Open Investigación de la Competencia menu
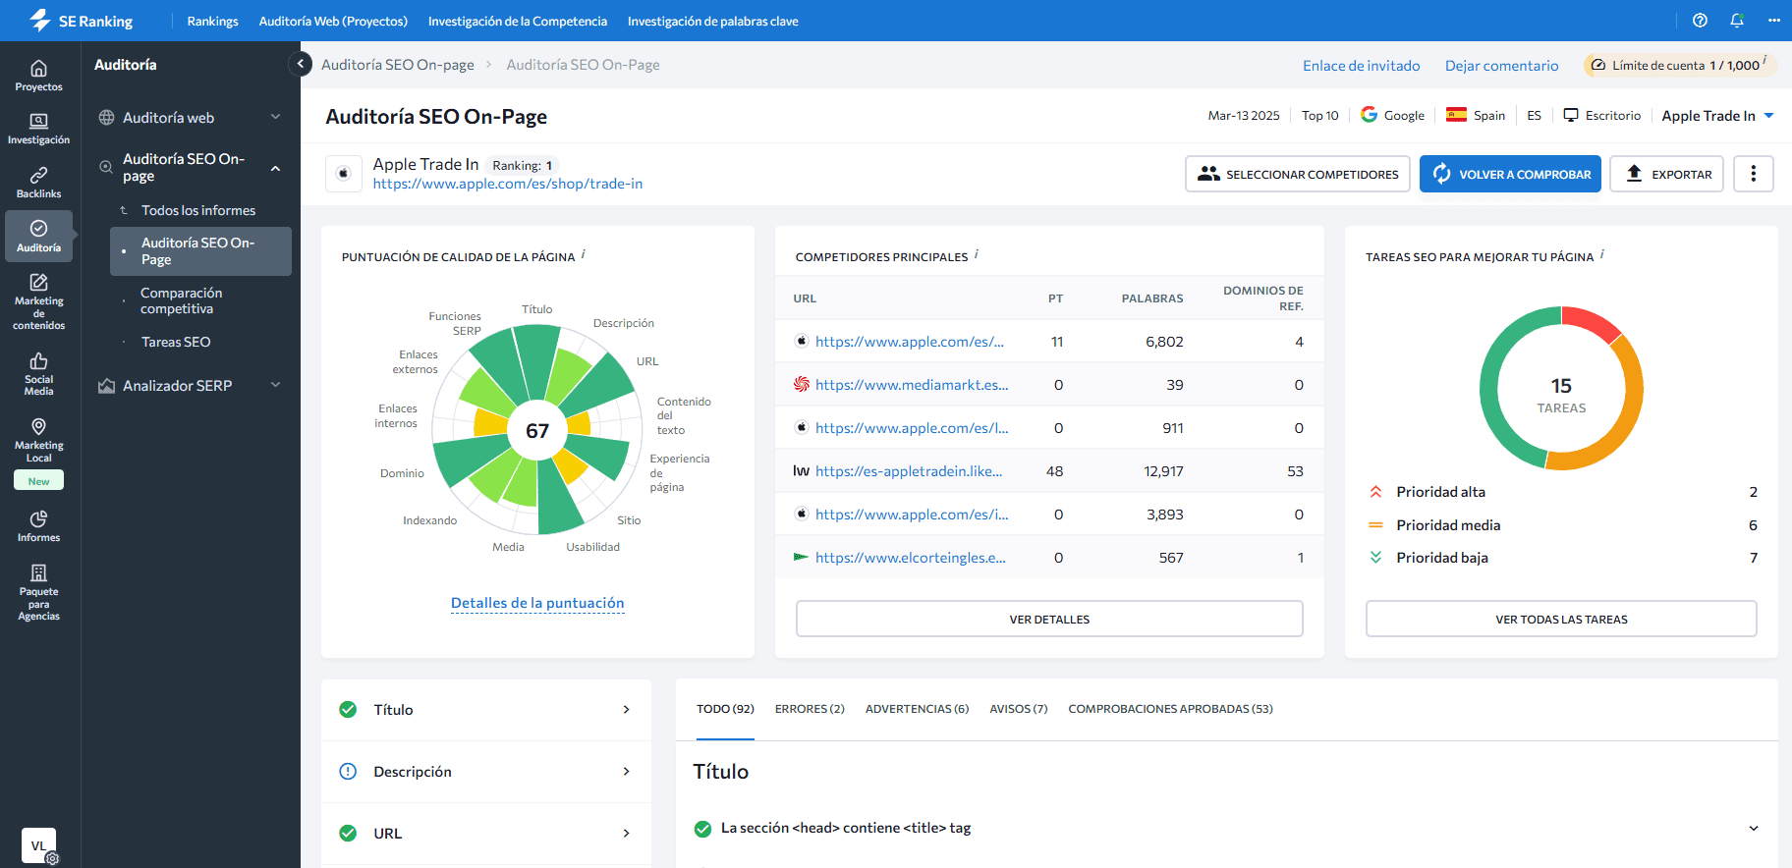This screenshot has width=1792, height=868. [x=518, y=21]
